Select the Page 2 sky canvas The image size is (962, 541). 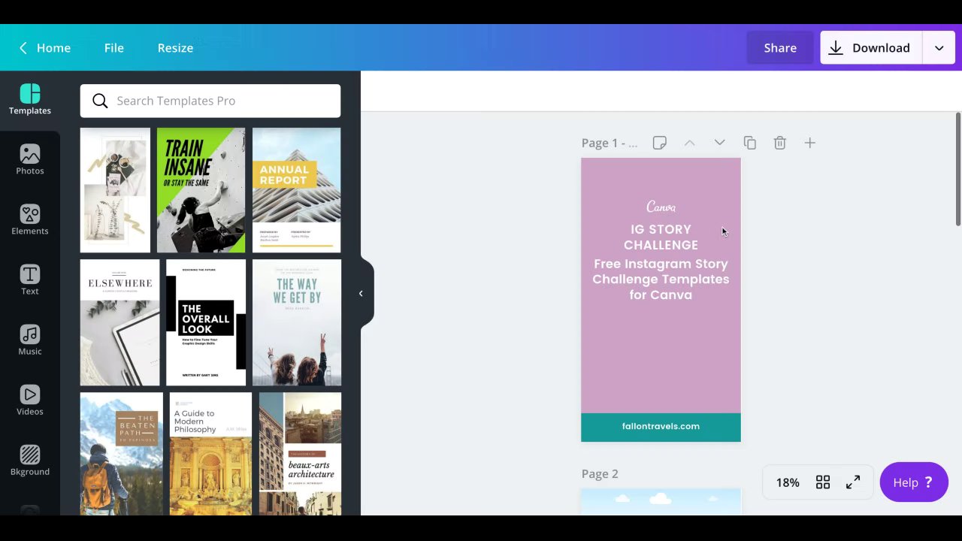click(x=661, y=502)
